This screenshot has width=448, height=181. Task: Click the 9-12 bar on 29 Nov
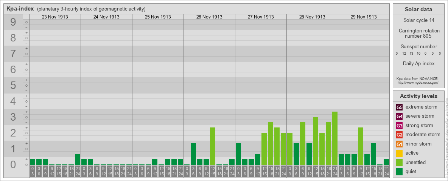coord(360,146)
